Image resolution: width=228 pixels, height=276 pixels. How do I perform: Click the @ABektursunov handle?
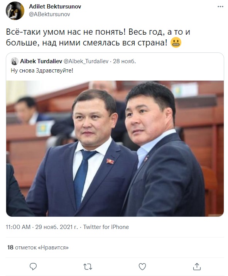[x=49, y=14]
